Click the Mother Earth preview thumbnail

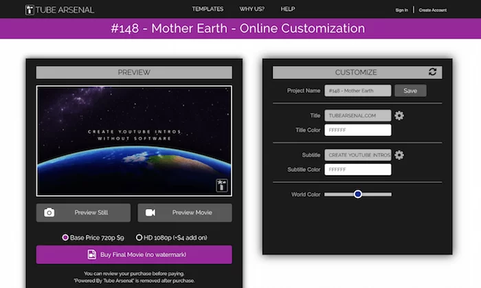tap(134, 141)
